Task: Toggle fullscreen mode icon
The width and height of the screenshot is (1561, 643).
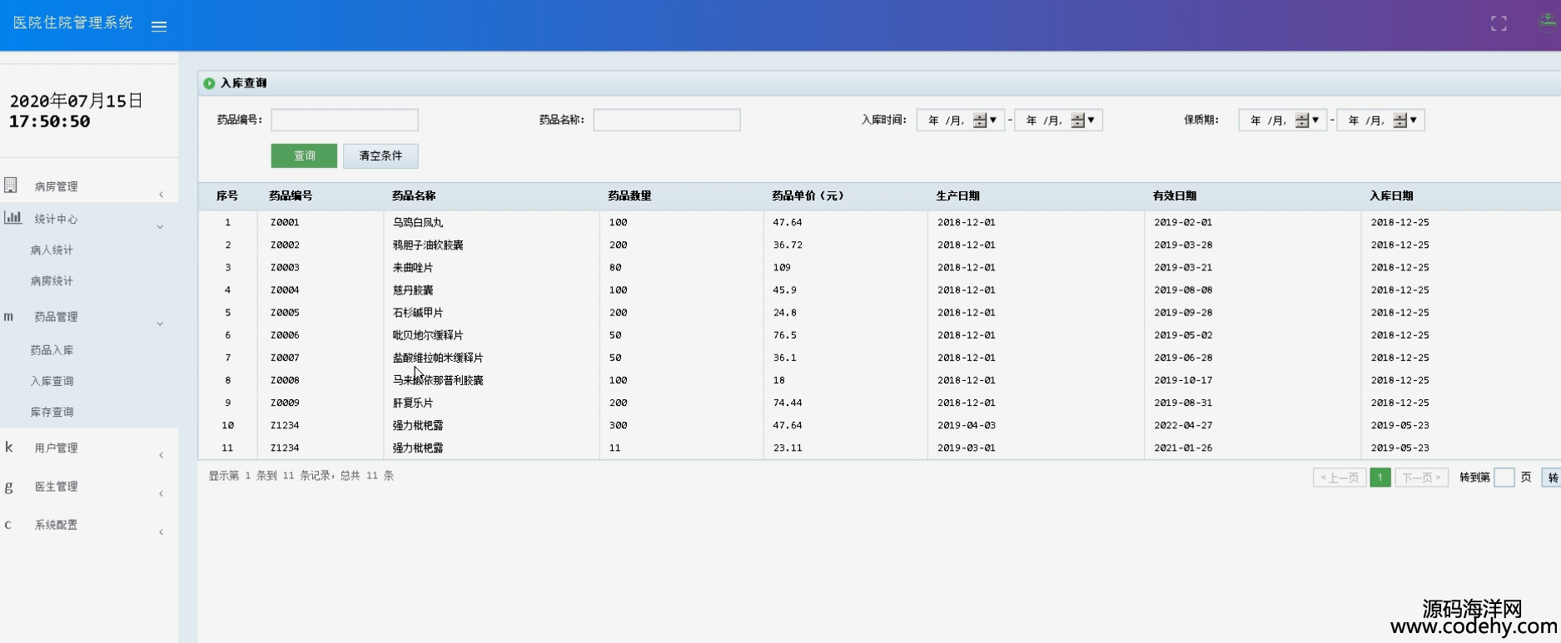Action: click(1499, 24)
